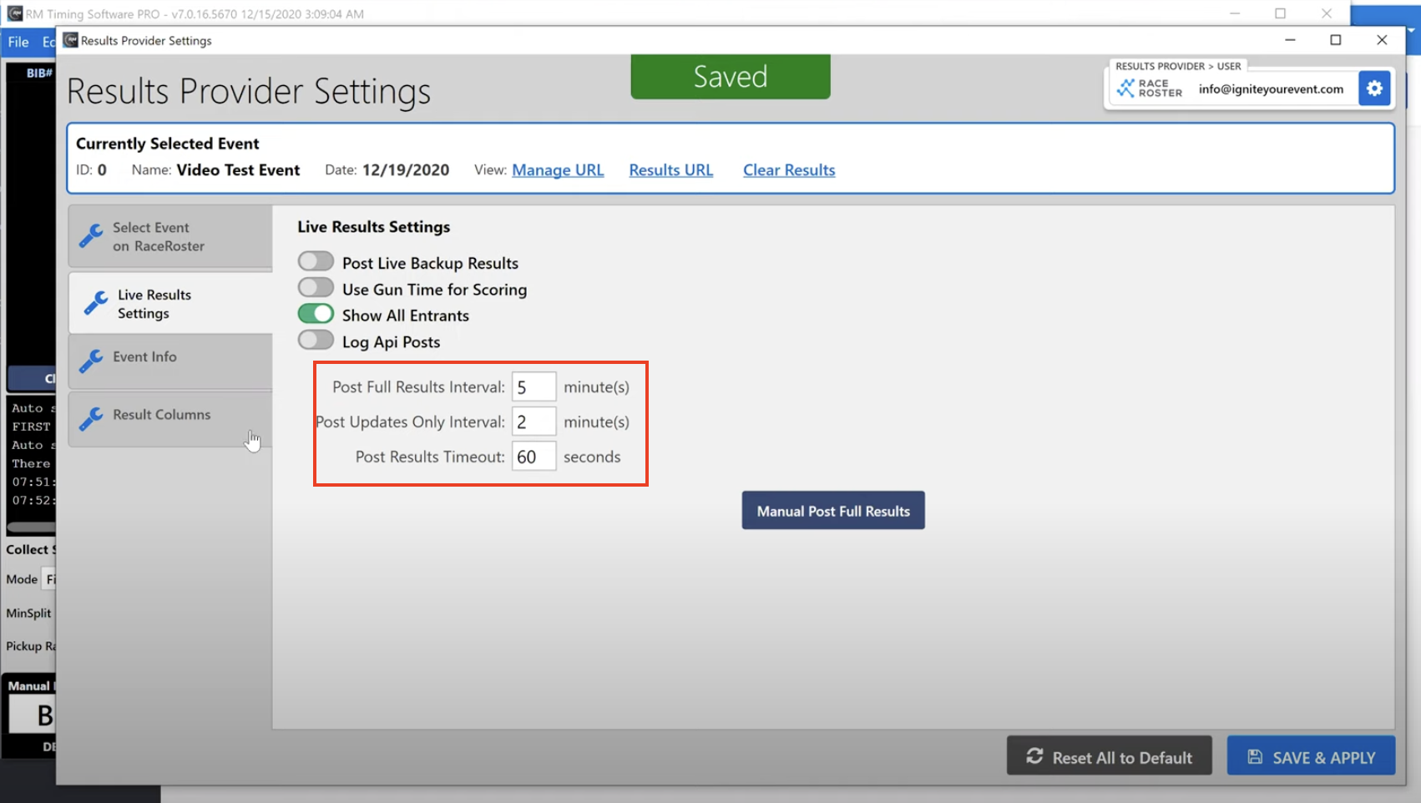Click the wrench icon for Live Results Settings

96,303
